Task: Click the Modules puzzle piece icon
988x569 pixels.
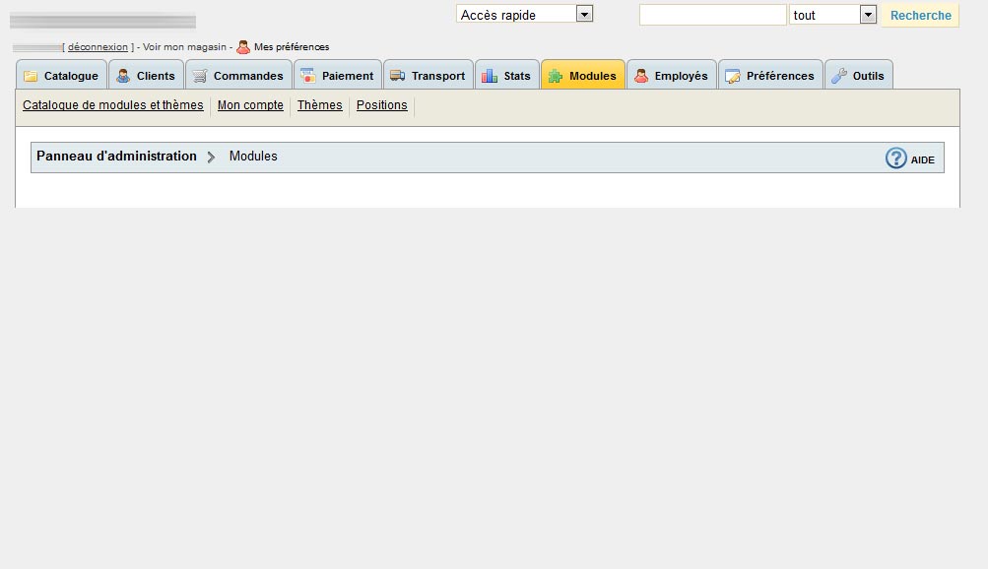Action: click(556, 76)
